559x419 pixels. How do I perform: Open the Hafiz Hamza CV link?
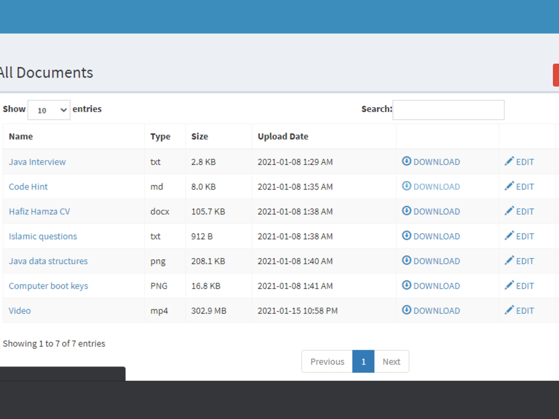[x=40, y=211]
